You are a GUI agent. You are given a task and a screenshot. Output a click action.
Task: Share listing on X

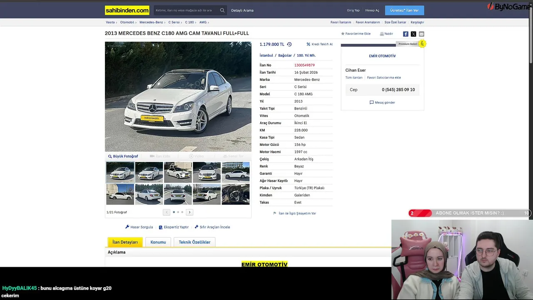(x=413, y=34)
